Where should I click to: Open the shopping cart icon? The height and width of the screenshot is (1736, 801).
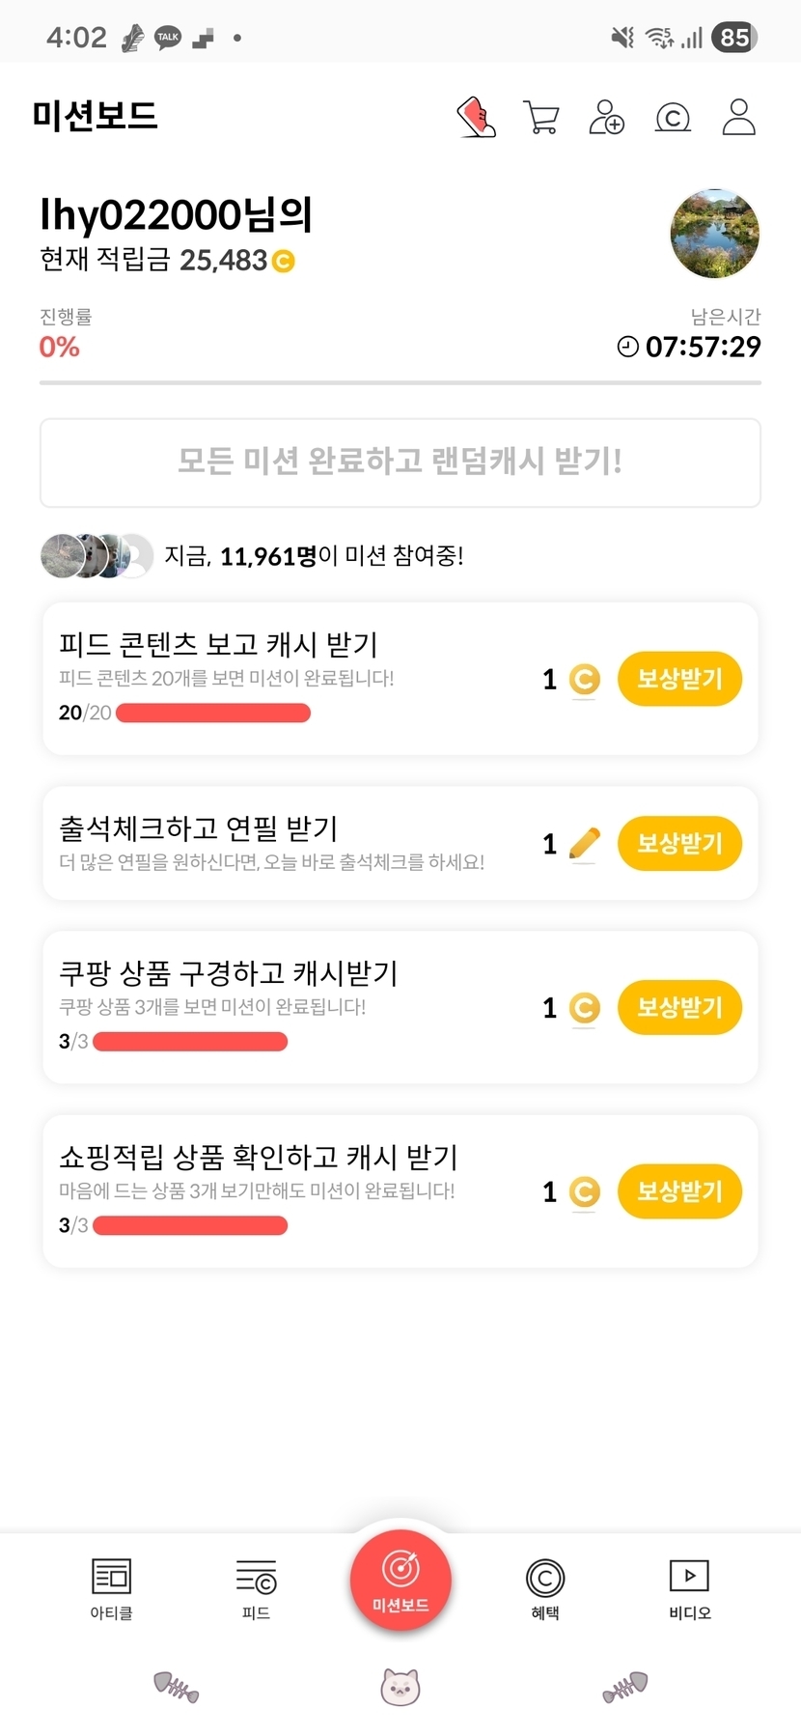click(x=541, y=118)
